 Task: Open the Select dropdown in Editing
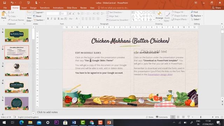[196, 19]
